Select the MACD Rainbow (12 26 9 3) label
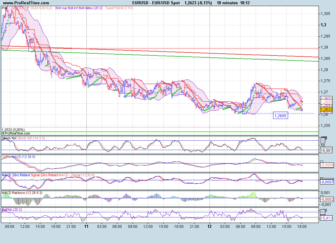Viewport: 336px width, 244px height. point(22,193)
